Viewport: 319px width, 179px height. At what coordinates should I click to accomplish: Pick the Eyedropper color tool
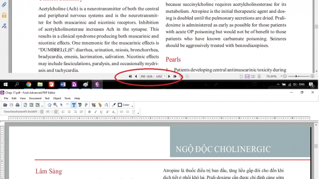tap(114, 105)
